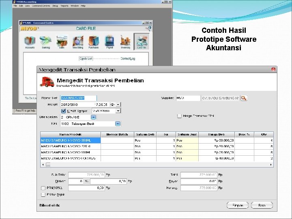Viewport: 292px width, 219px height.
Task: Click the Nama Produk column header
Action: [71, 135]
